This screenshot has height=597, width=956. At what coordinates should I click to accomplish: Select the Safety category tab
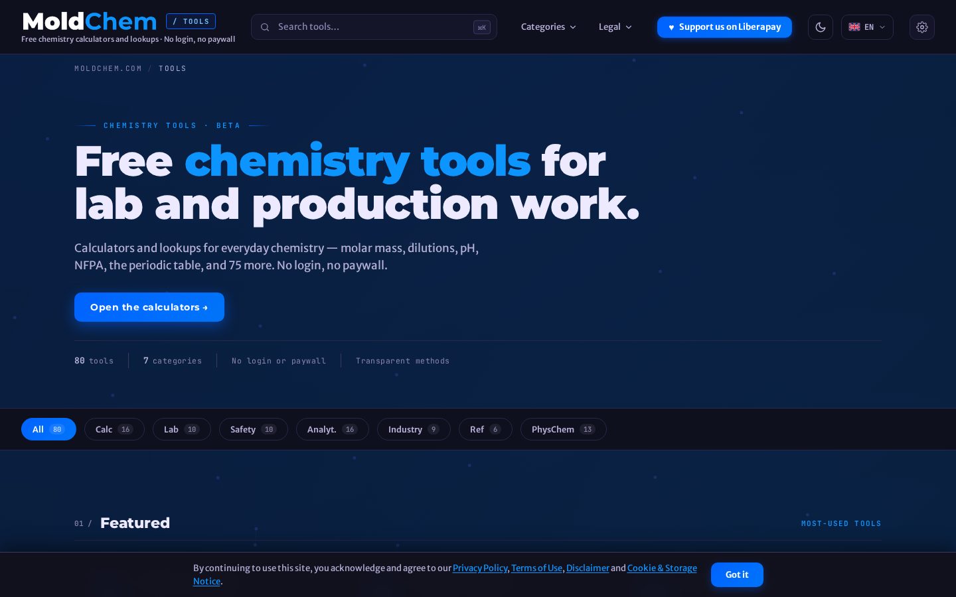pyautogui.click(x=253, y=429)
